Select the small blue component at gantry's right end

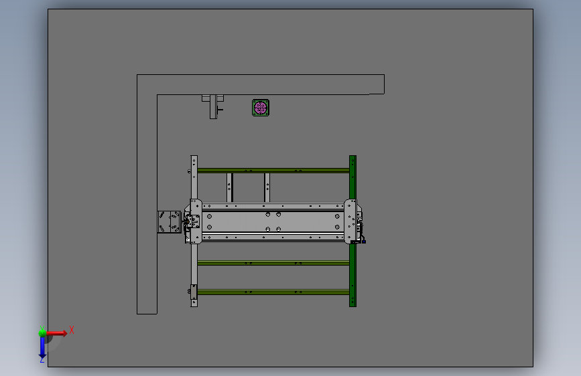(364, 242)
